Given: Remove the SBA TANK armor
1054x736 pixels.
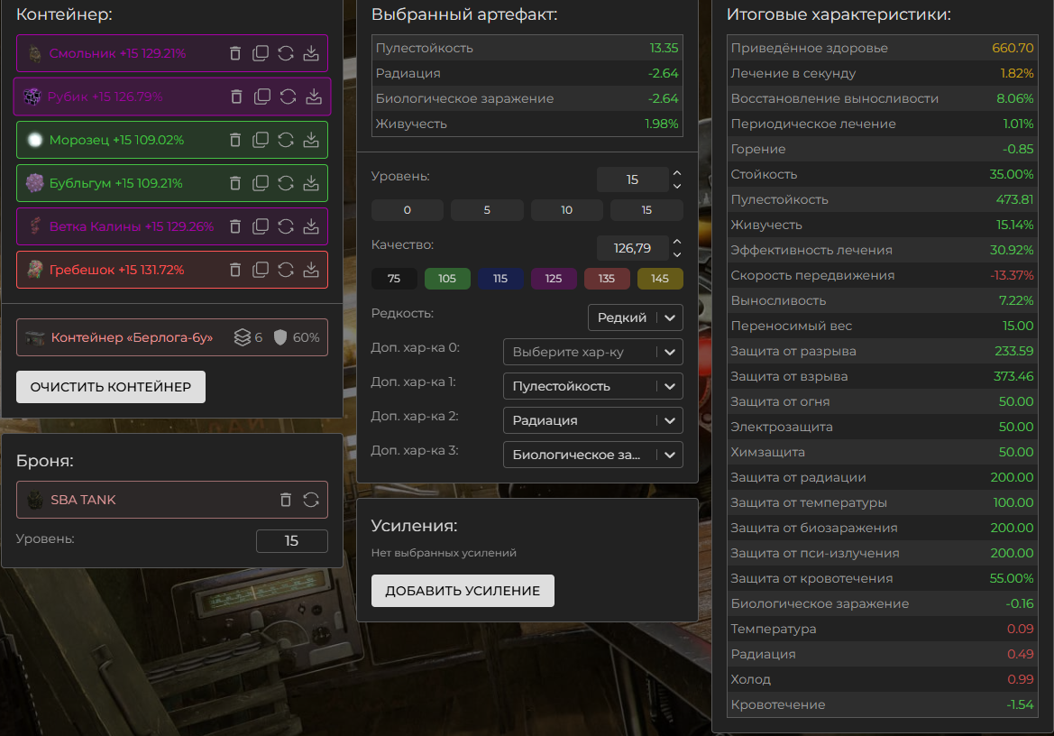Looking at the screenshot, I should pos(286,500).
